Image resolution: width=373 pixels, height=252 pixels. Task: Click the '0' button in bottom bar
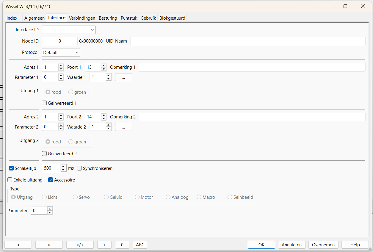point(122,245)
